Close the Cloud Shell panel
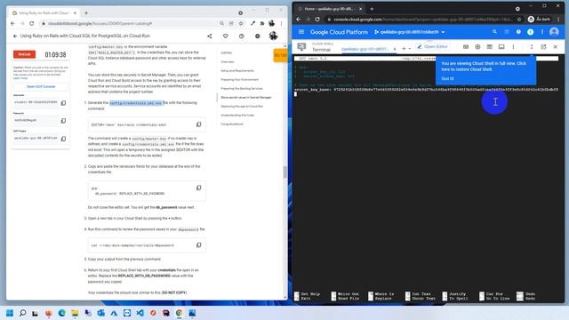 (x=555, y=47)
